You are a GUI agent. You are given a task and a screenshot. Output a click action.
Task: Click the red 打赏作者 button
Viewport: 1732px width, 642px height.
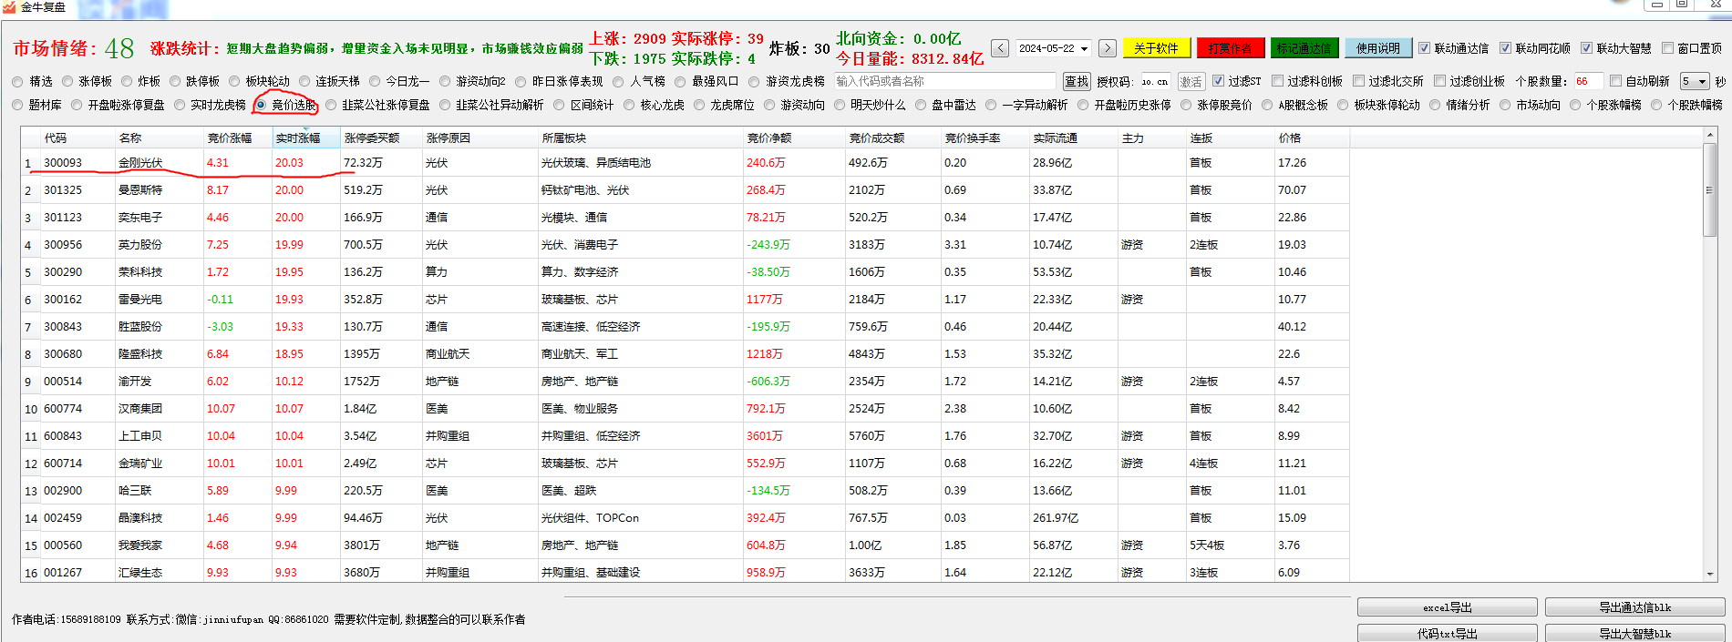click(1230, 48)
